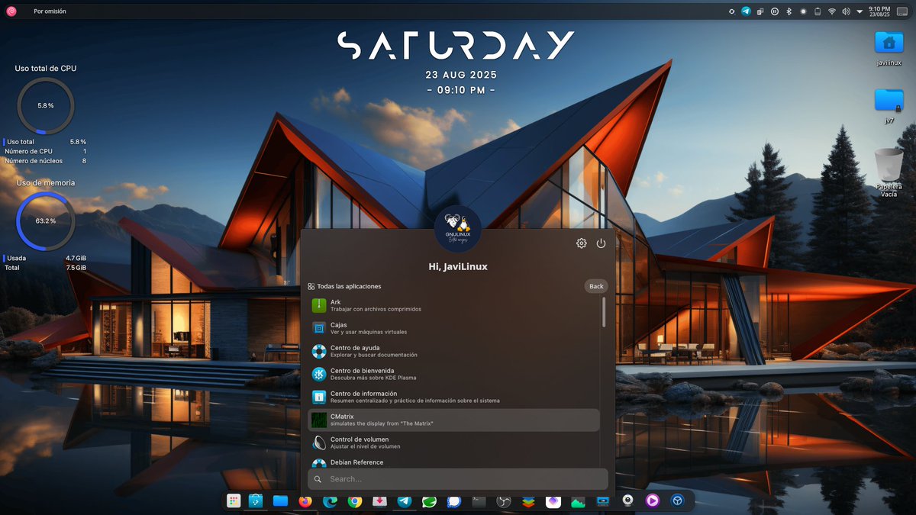The image size is (916, 515).
Task: Open the 9:10 PM clock in panel
Action: (x=879, y=11)
